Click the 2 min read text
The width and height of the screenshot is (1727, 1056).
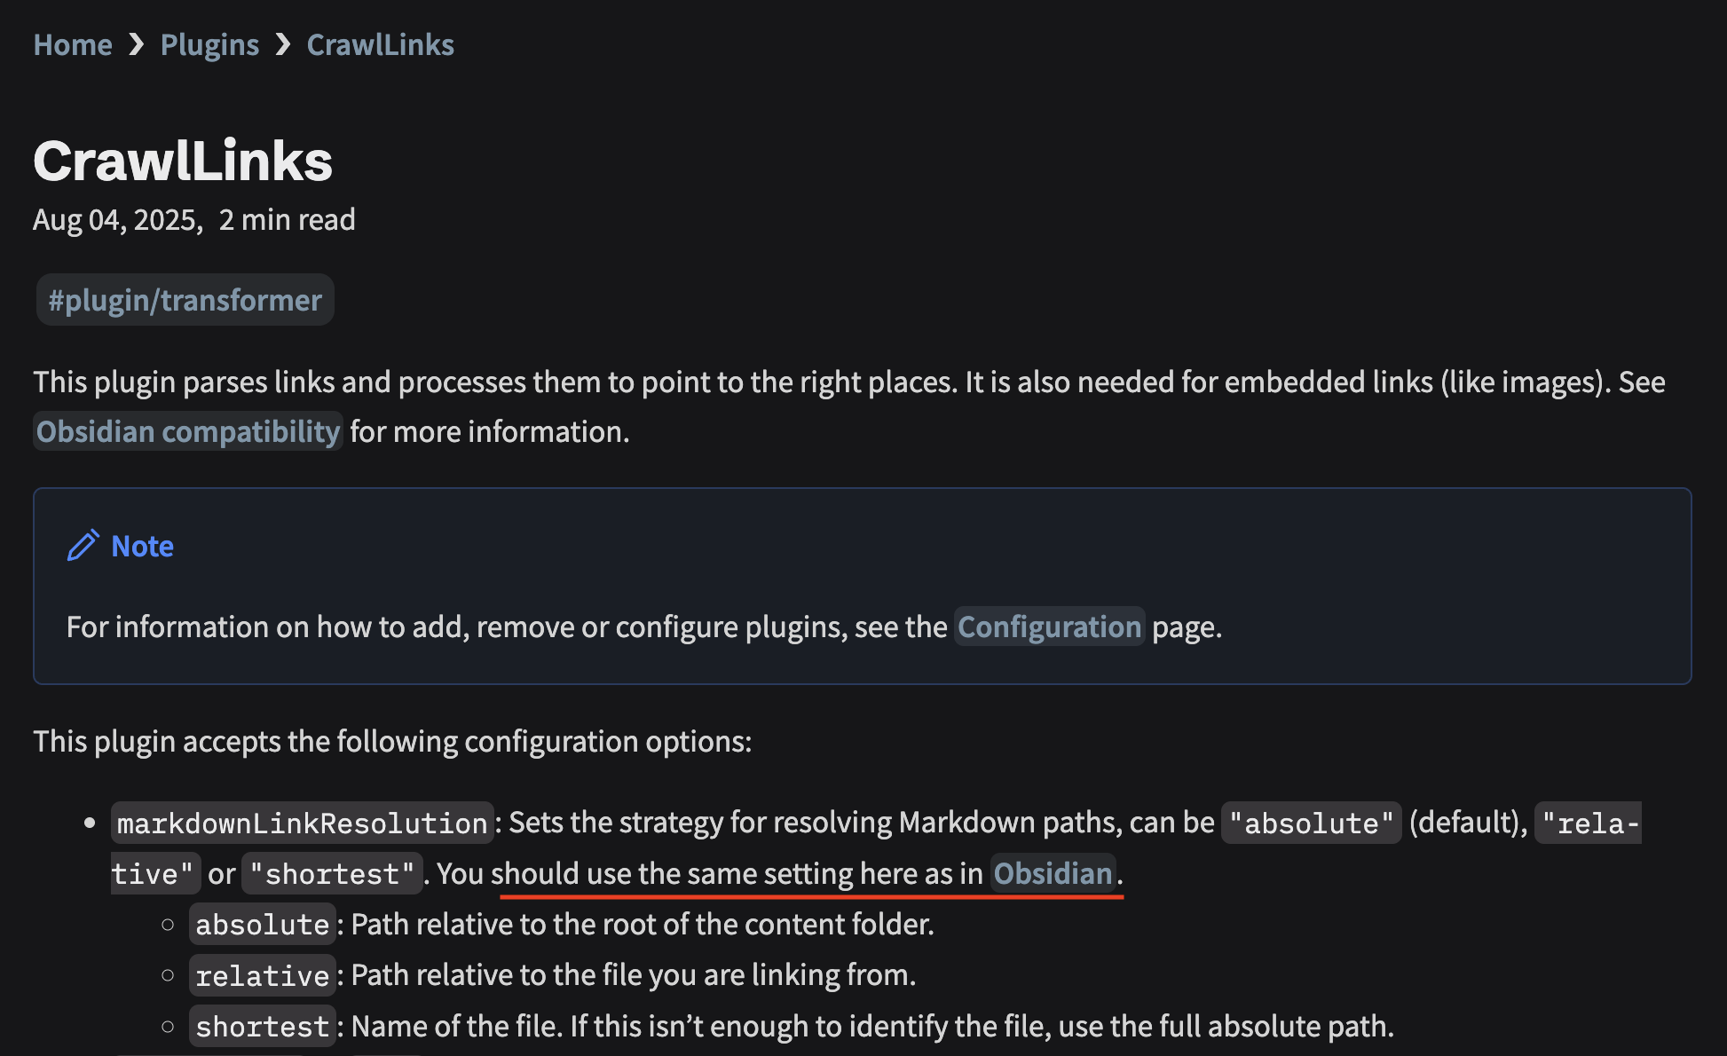287,220
